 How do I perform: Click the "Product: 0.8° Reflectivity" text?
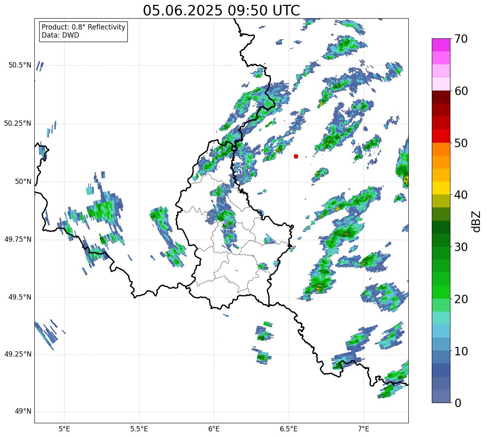pyautogui.click(x=84, y=27)
